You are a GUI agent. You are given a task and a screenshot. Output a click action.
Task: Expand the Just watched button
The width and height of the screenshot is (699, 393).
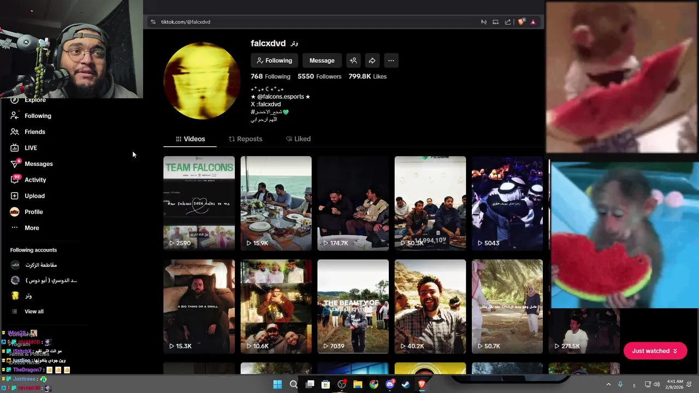point(655,351)
